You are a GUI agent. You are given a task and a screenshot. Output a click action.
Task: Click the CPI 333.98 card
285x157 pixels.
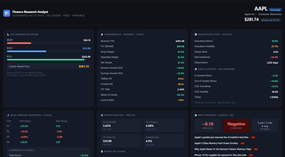(x=121, y=141)
